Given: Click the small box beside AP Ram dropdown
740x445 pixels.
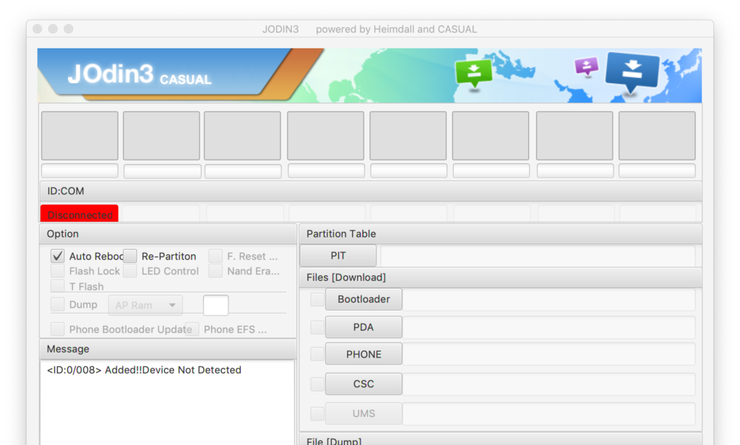Looking at the screenshot, I should [215, 305].
